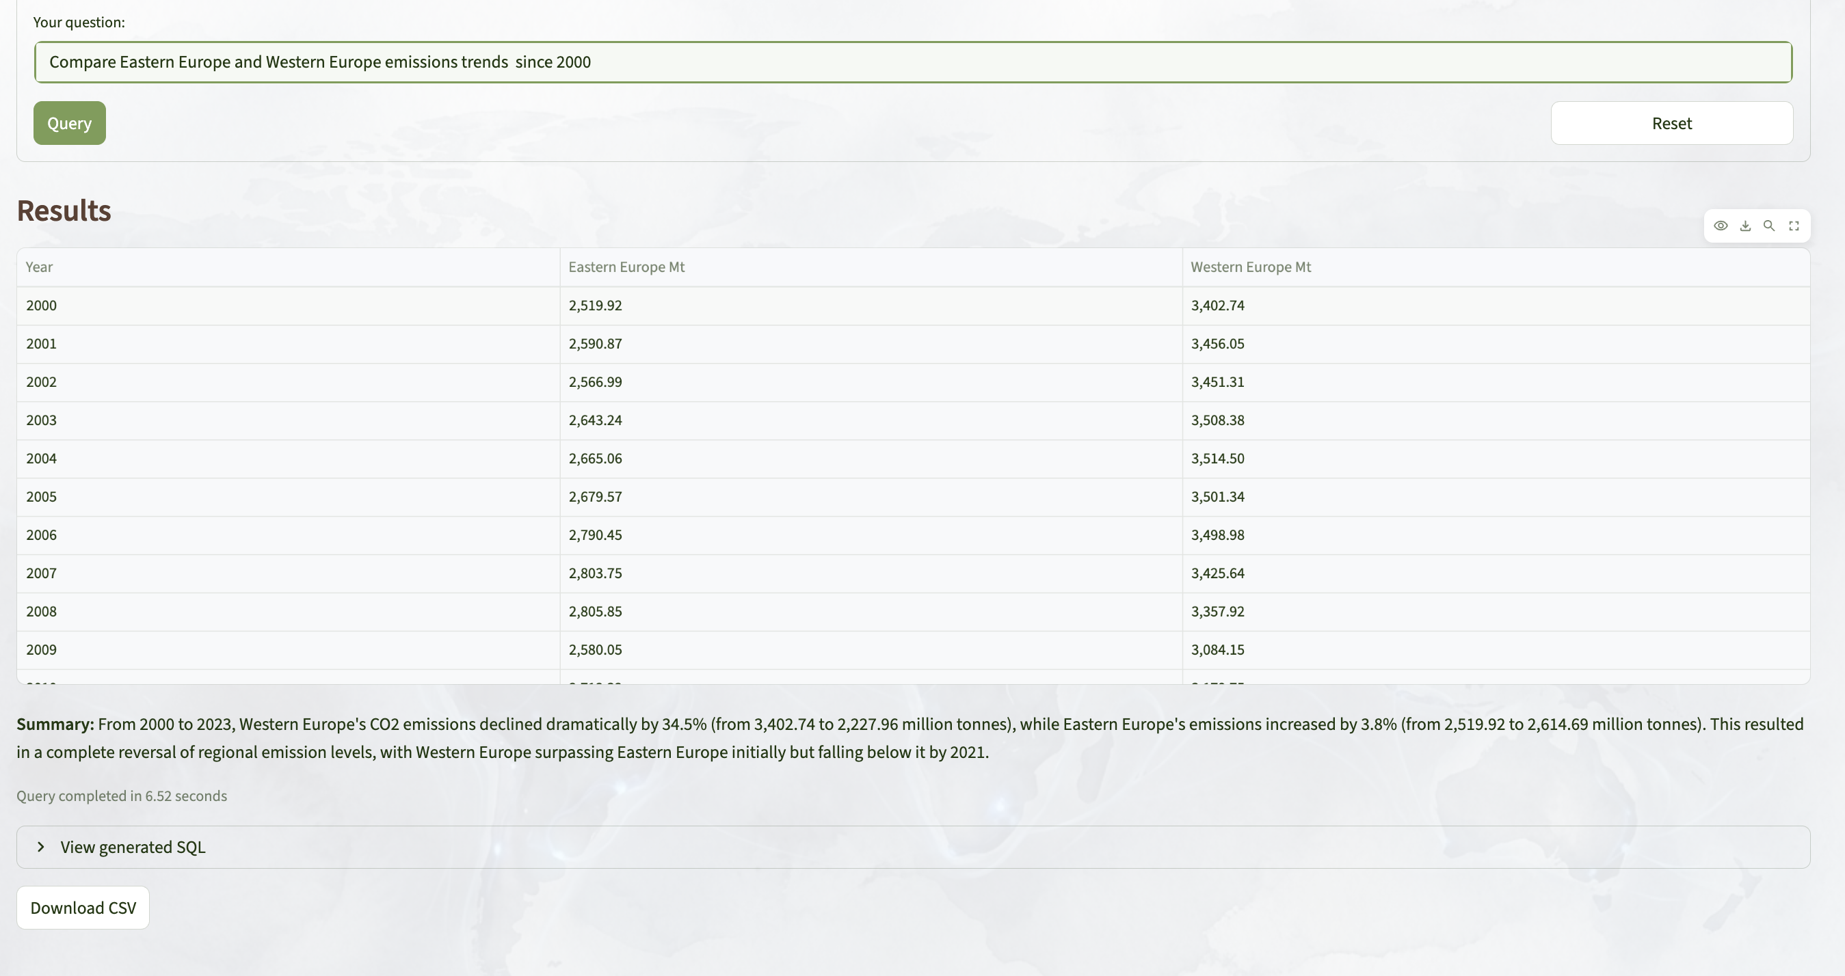Expand the results table to fullscreen
Viewport: 1845px width, 976px height.
pos(1794,226)
